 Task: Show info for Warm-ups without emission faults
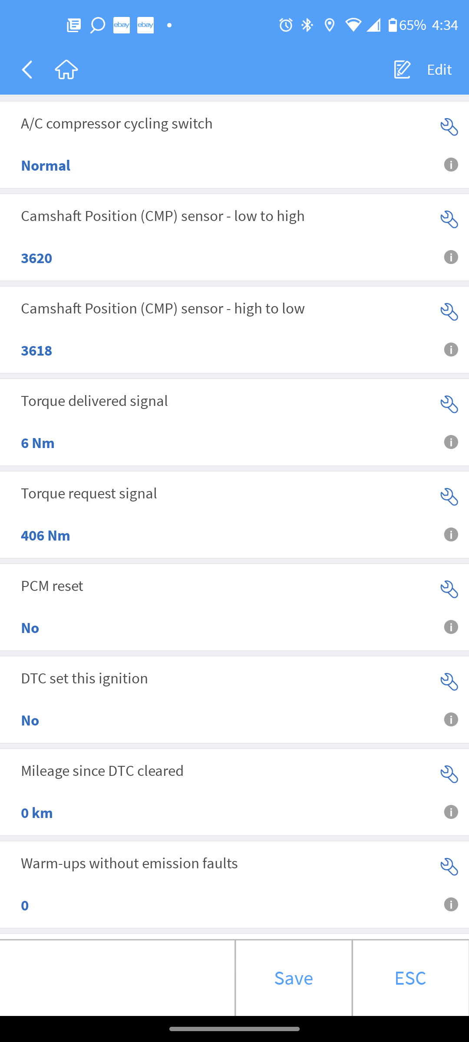click(451, 905)
